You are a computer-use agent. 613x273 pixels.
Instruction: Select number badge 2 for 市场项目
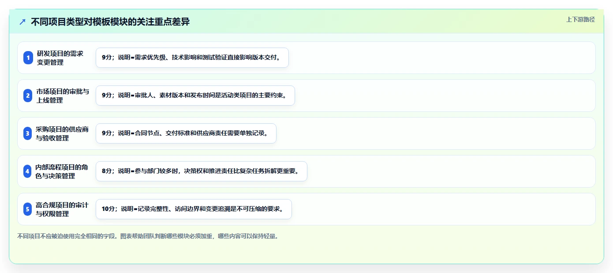pyautogui.click(x=28, y=96)
